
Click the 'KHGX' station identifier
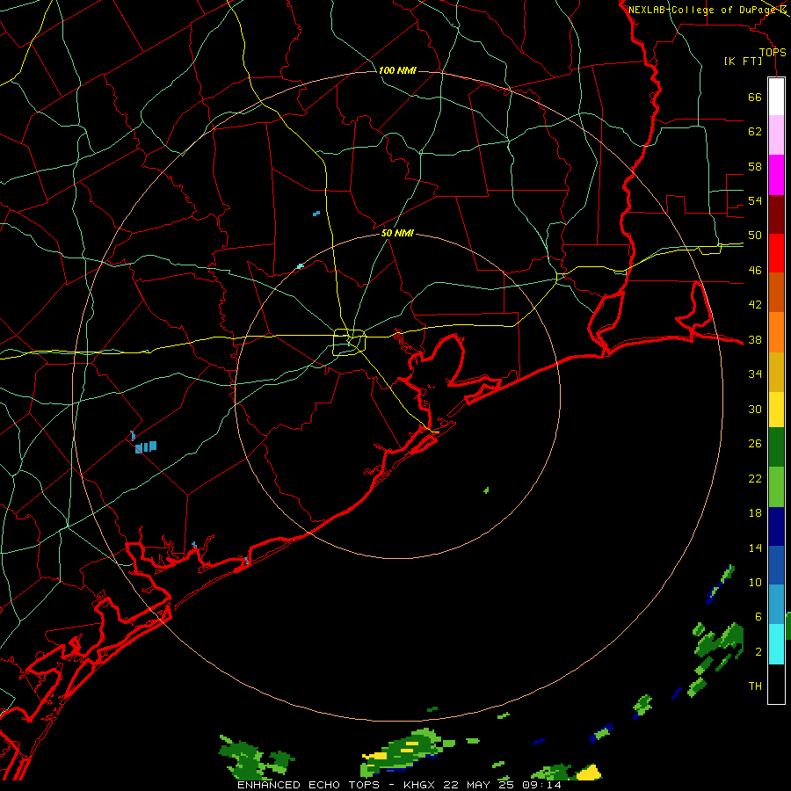[x=420, y=785]
